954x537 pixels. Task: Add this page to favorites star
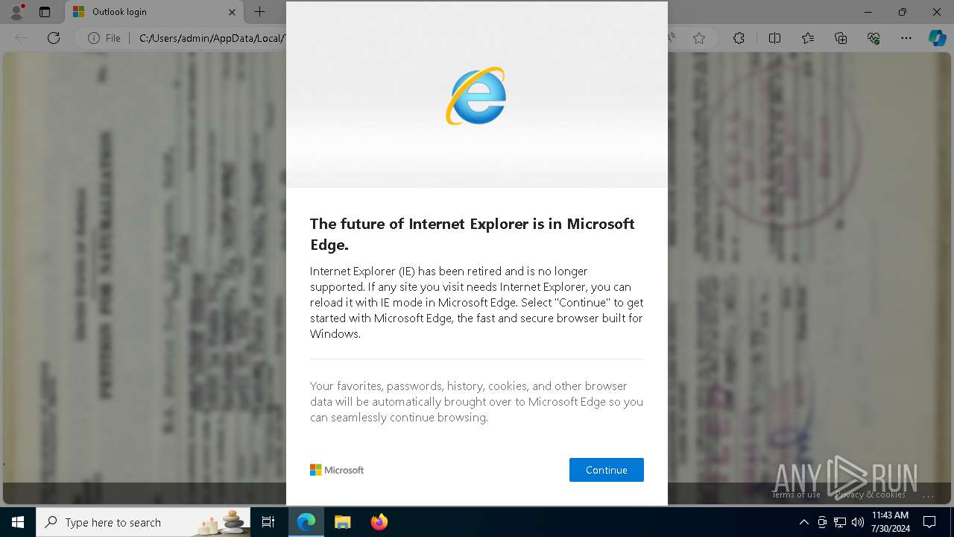(699, 38)
